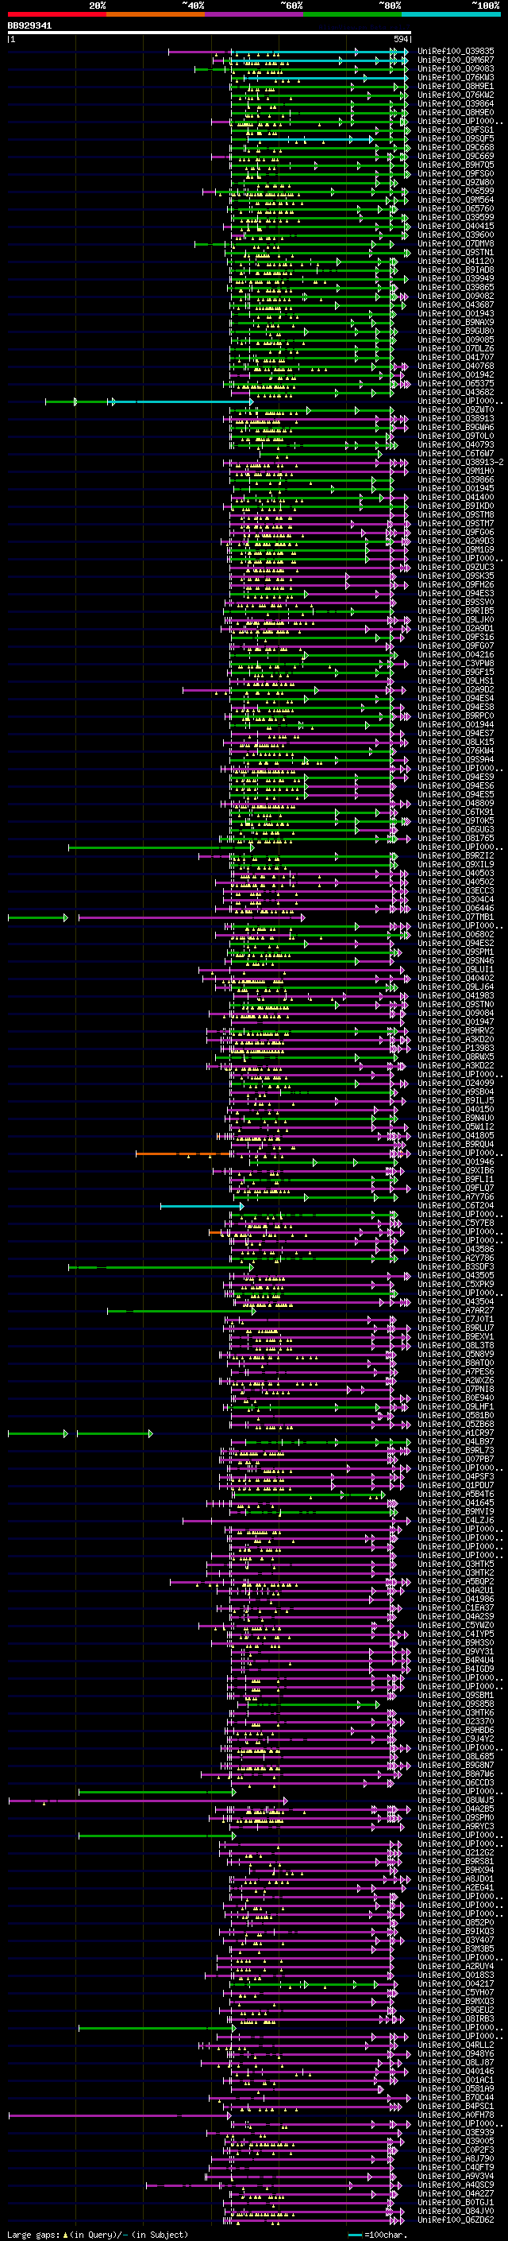The height and width of the screenshot is (2241, 508).
Task: Select hit label UniRef100_Q38913-2
Action: tap(460, 463)
